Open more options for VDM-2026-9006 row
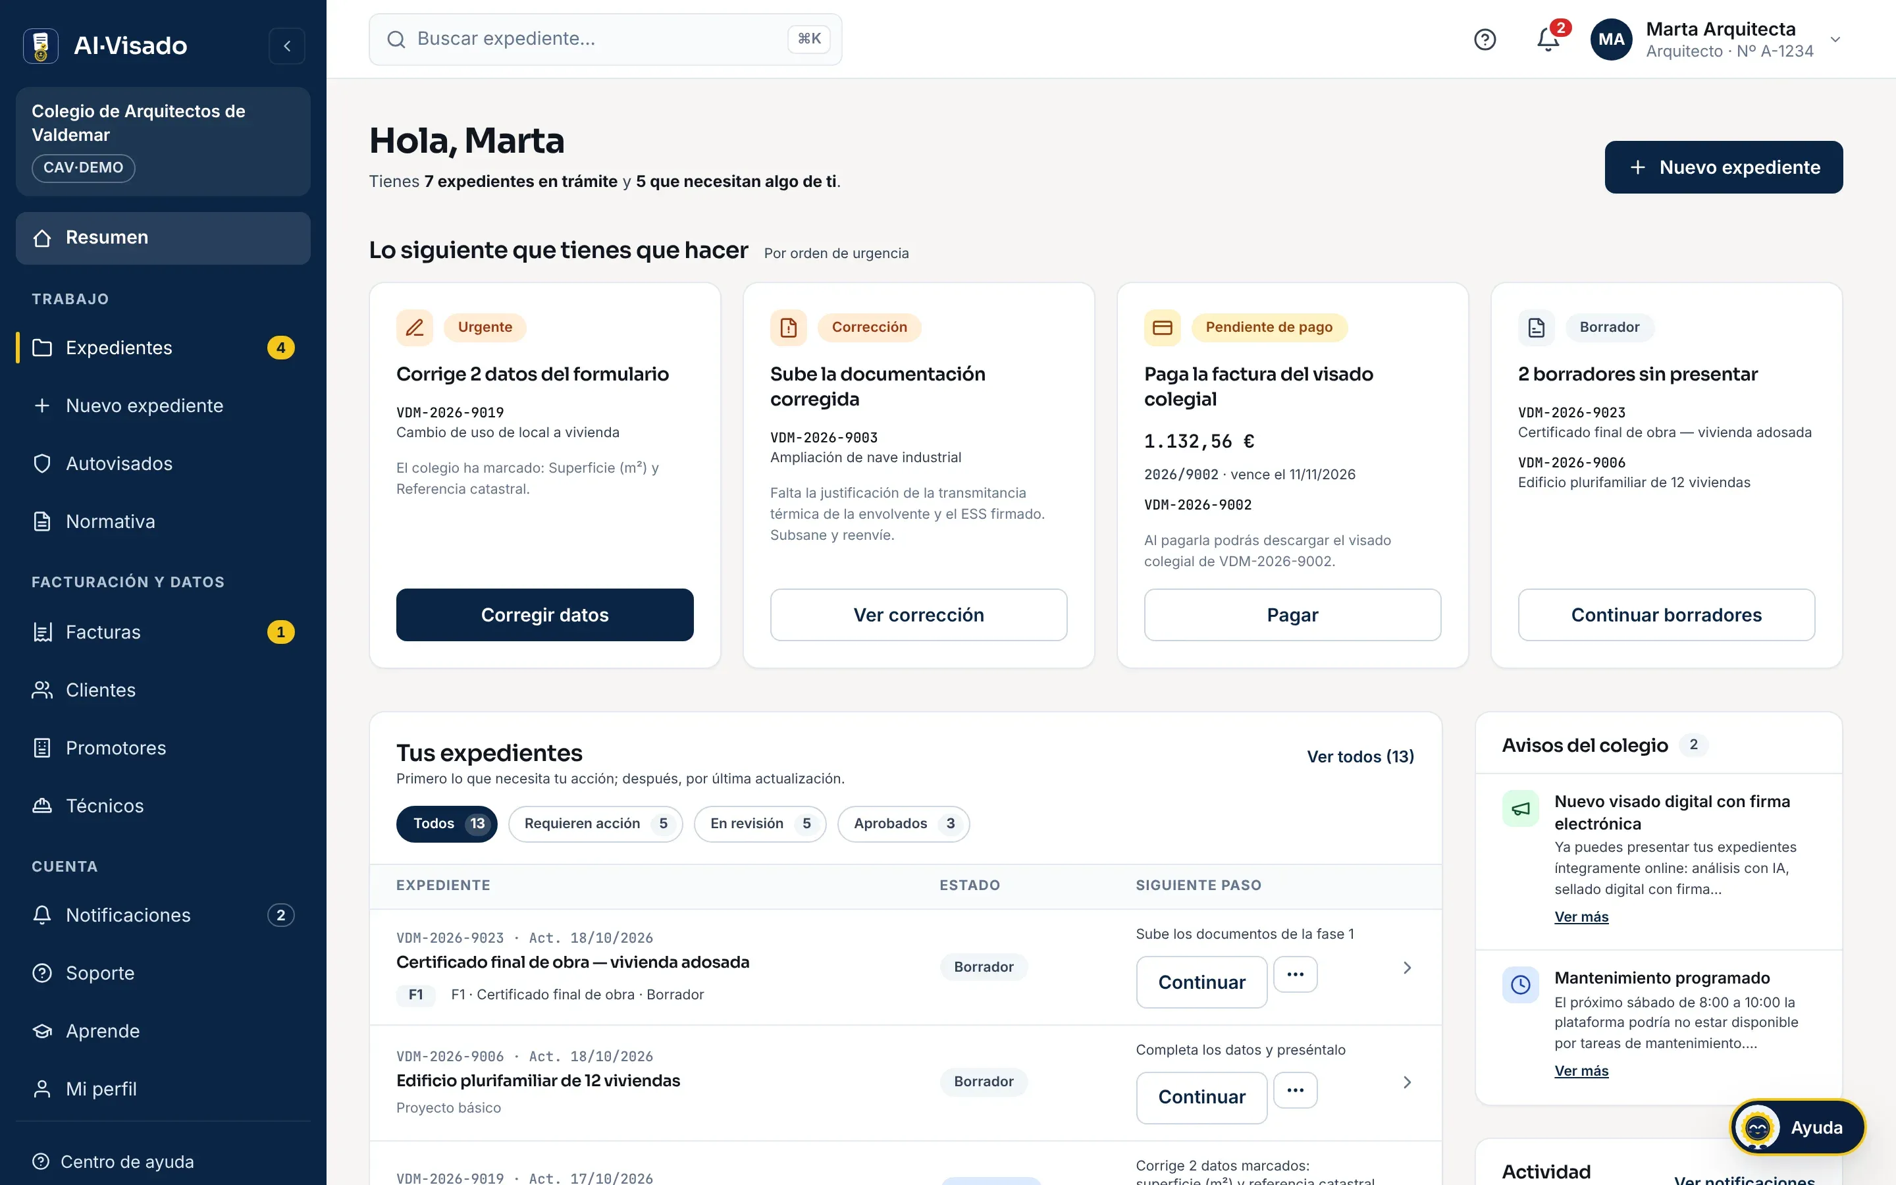The image size is (1896, 1185). coord(1295,1090)
